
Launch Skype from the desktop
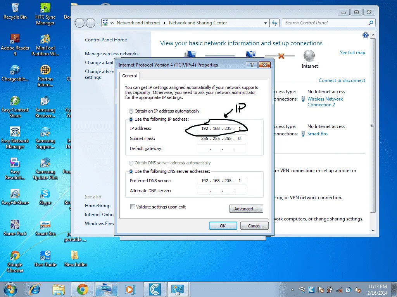pos(45,197)
